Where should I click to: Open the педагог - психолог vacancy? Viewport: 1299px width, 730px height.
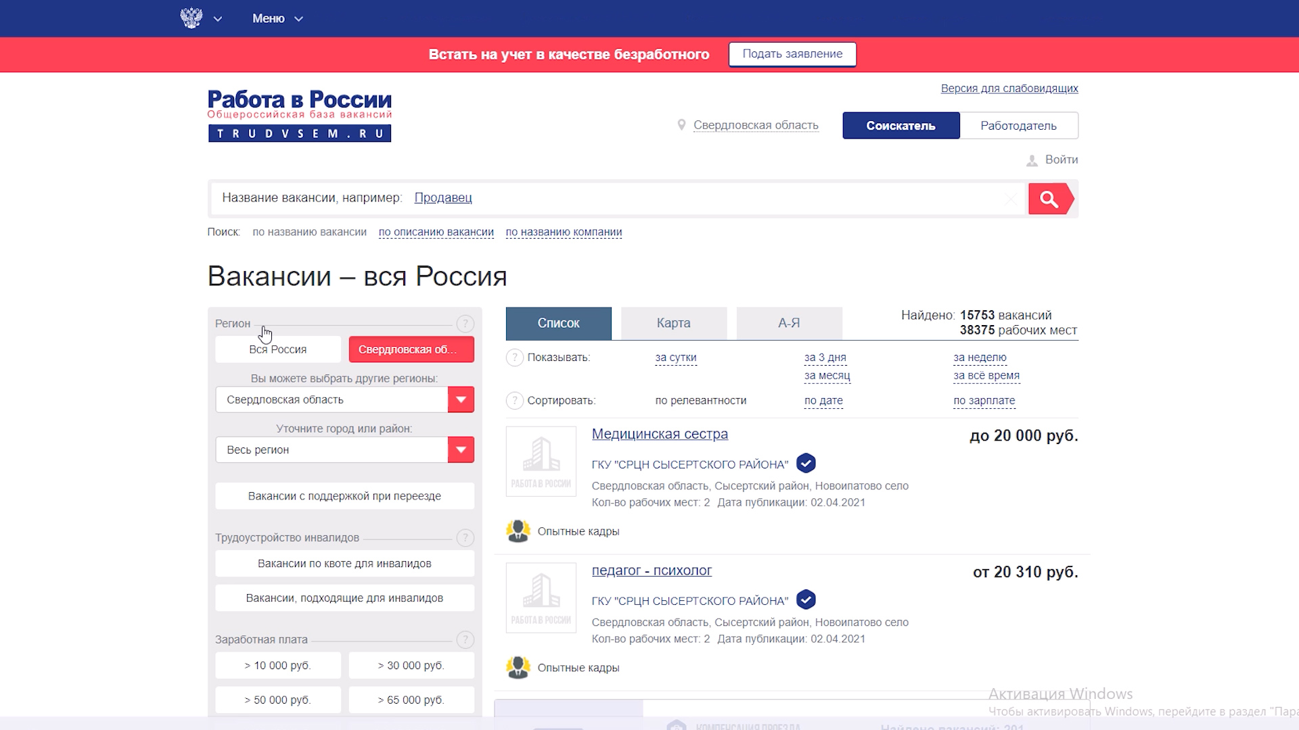tap(652, 570)
